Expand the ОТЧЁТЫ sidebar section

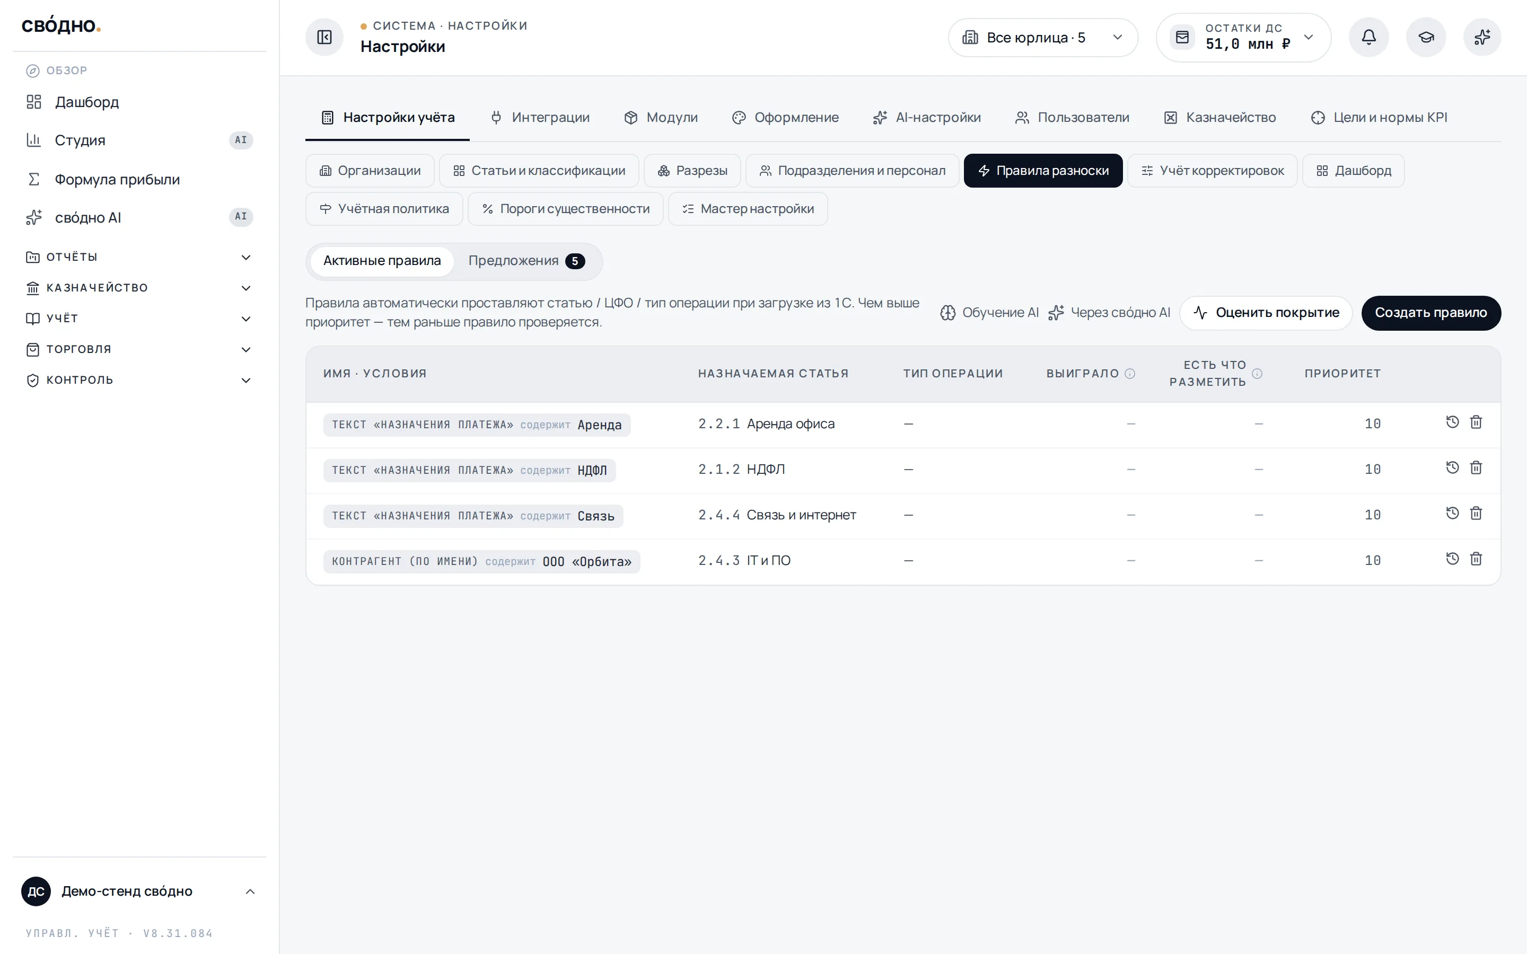pos(139,257)
